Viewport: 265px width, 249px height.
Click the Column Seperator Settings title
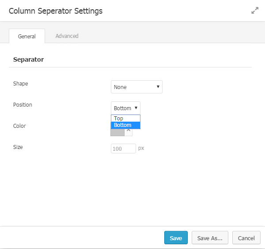click(x=56, y=11)
